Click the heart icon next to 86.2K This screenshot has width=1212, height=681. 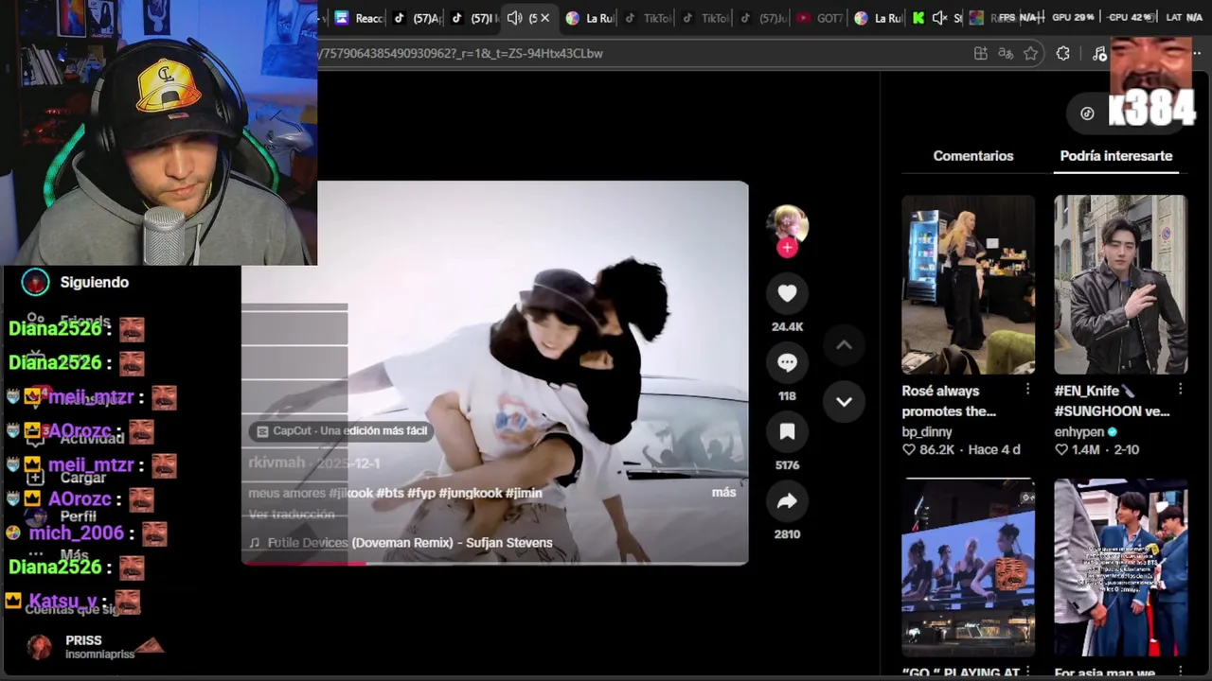tap(909, 450)
